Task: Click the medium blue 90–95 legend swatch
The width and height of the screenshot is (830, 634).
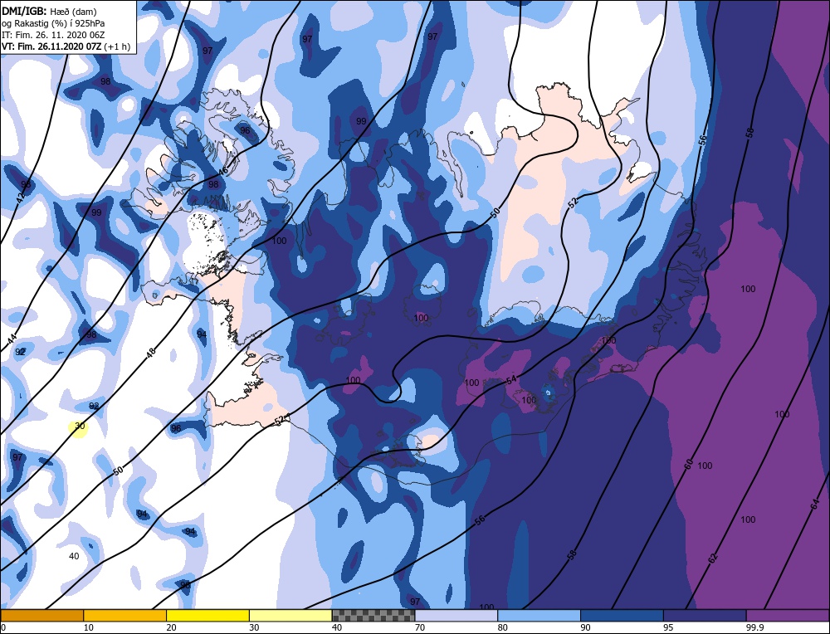Action: 622,615
